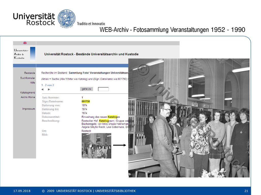Image resolution: width=261 pixels, height=195 pixels.
Task: Click the next result arrow
Action: pyautogui.click(x=49, y=89)
